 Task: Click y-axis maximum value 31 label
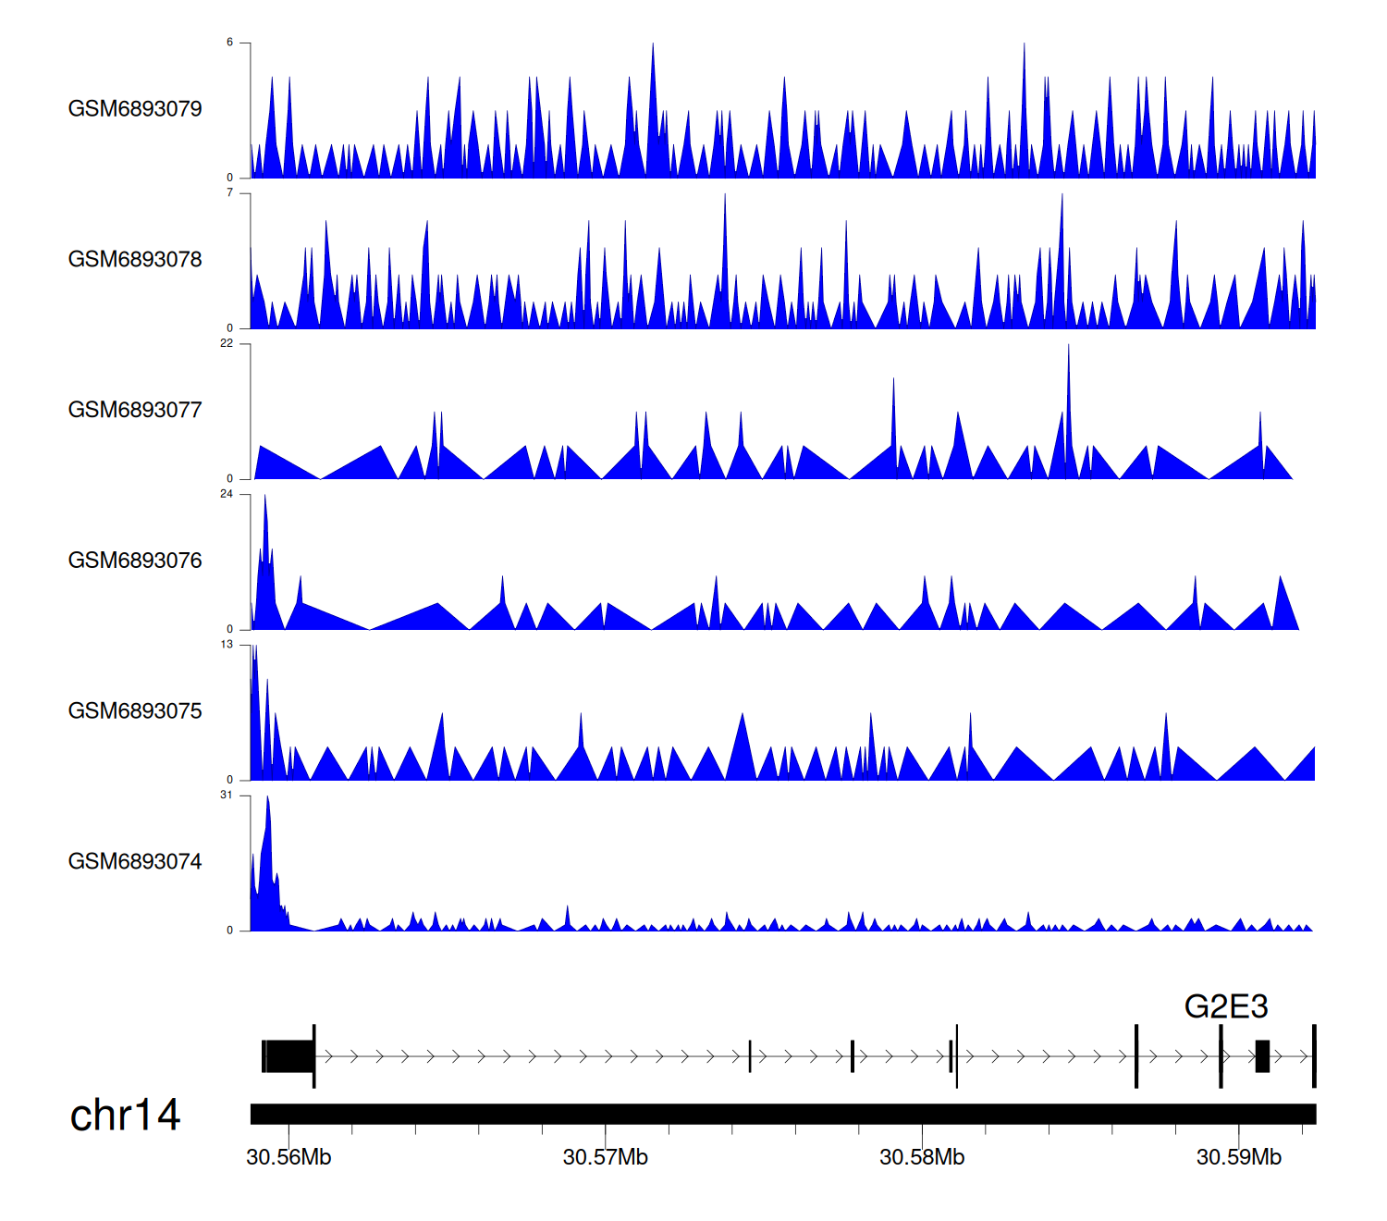pos(227,795)
